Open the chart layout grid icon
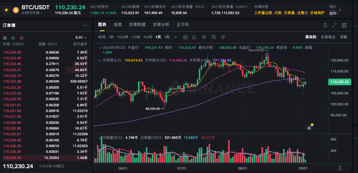358x173 pixels. 344,25
